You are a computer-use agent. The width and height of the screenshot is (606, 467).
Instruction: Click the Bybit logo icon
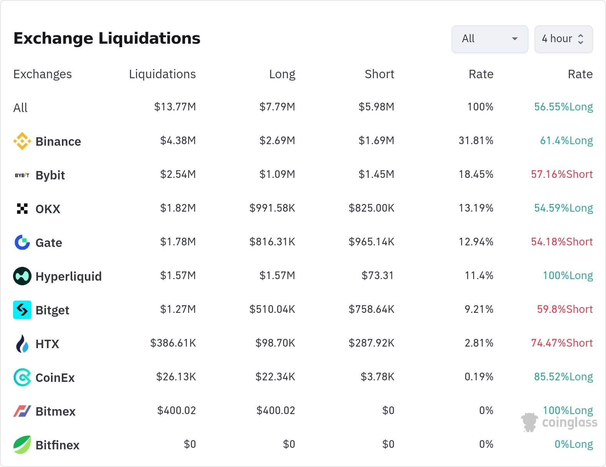22,175
